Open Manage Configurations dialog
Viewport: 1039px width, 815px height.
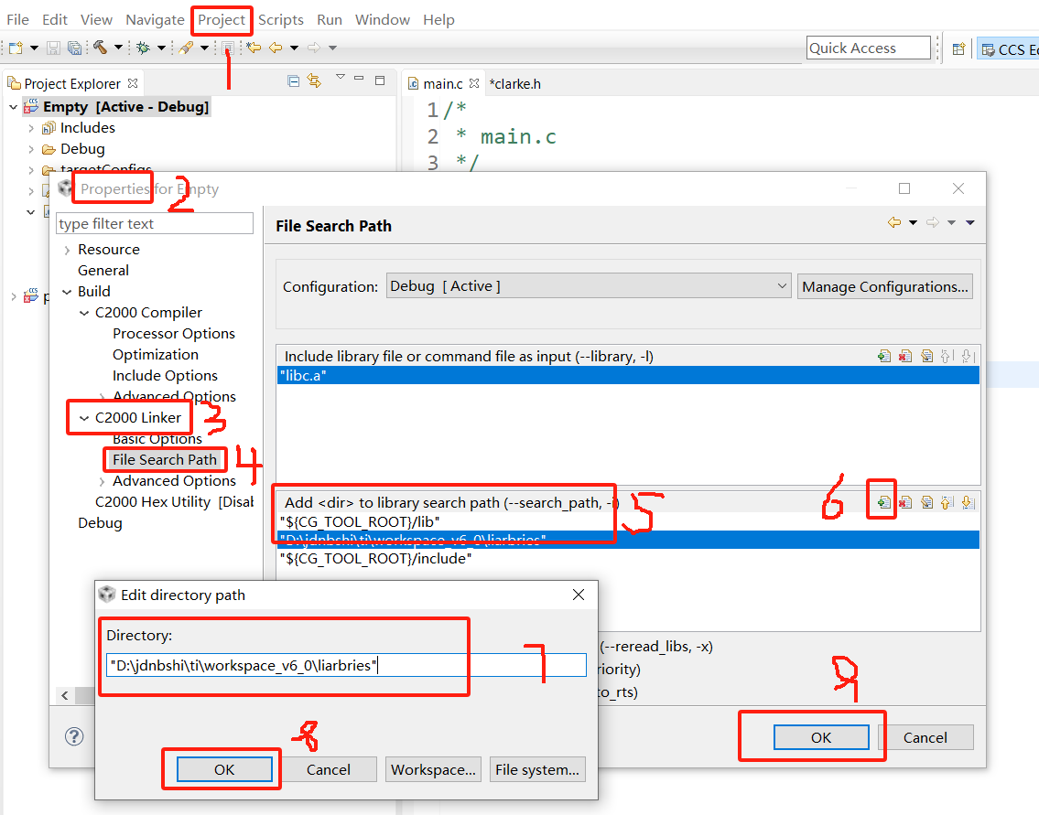884,286
